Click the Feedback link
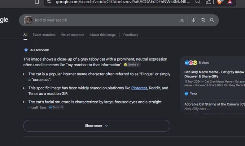This screenshot has height=146, width=245. (x=131, y=35)
